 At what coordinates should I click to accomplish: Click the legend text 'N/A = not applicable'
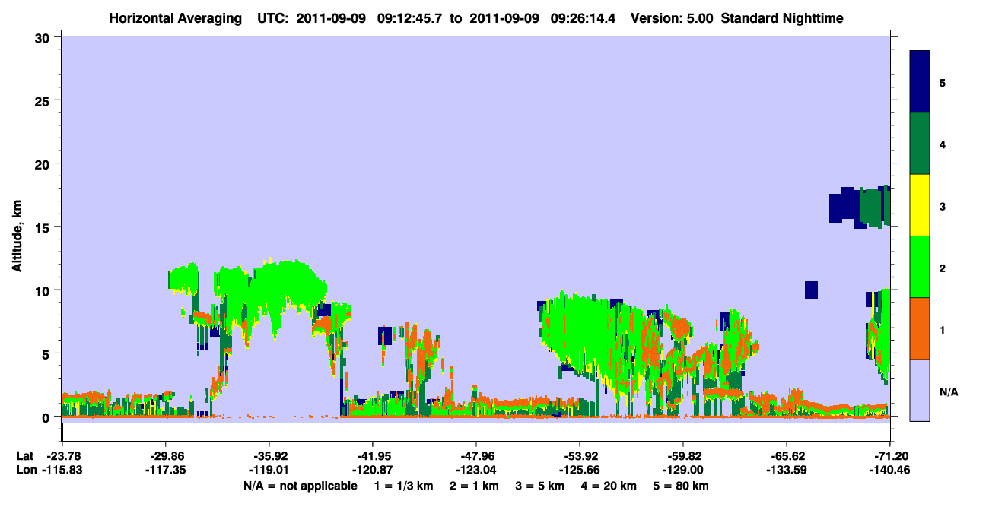(x=300, y=486)
